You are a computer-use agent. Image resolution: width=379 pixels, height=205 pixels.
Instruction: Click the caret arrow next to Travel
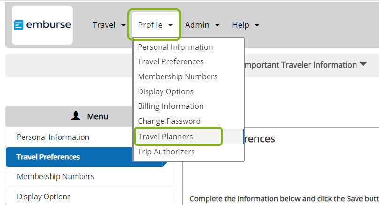click(123, 25)
